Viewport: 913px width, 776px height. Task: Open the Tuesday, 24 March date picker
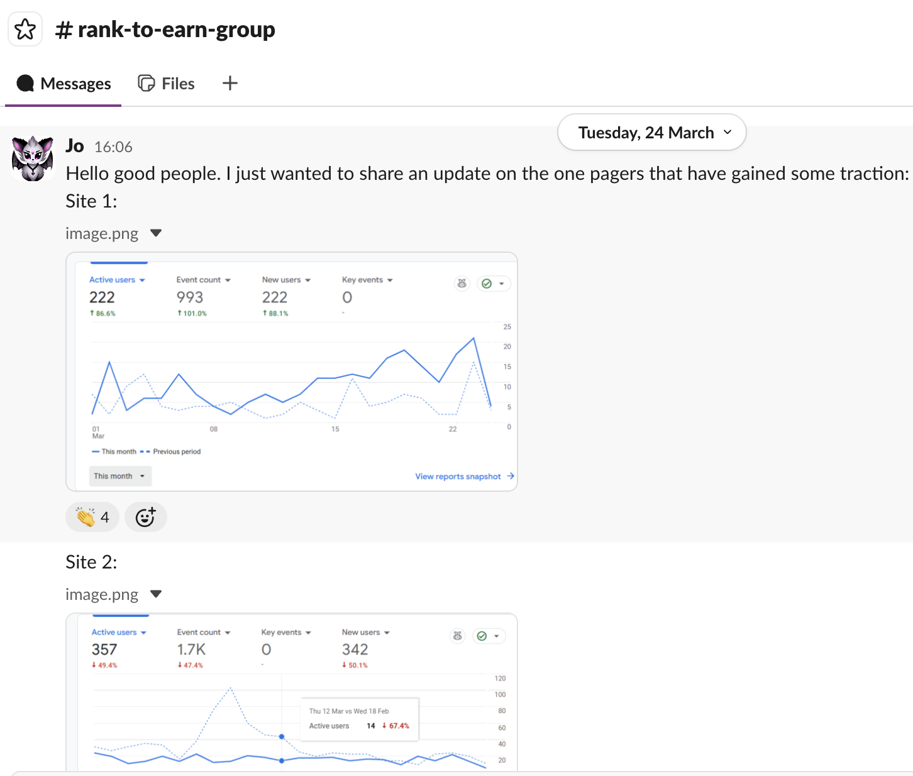[x=652, y=133]
